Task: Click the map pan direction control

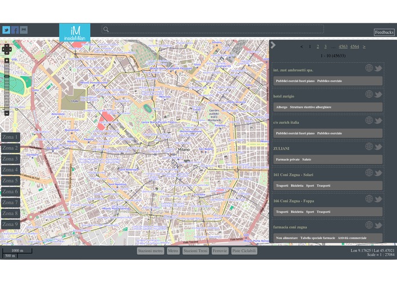Action: pyautogui.click(x=7, y=49)
